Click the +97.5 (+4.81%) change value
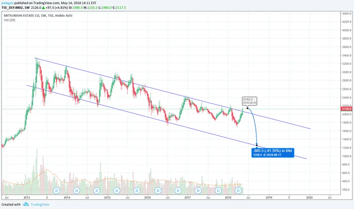 [57, 8]
